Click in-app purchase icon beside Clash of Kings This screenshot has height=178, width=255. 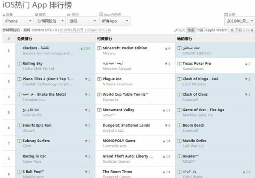click(x=179, y=79)
